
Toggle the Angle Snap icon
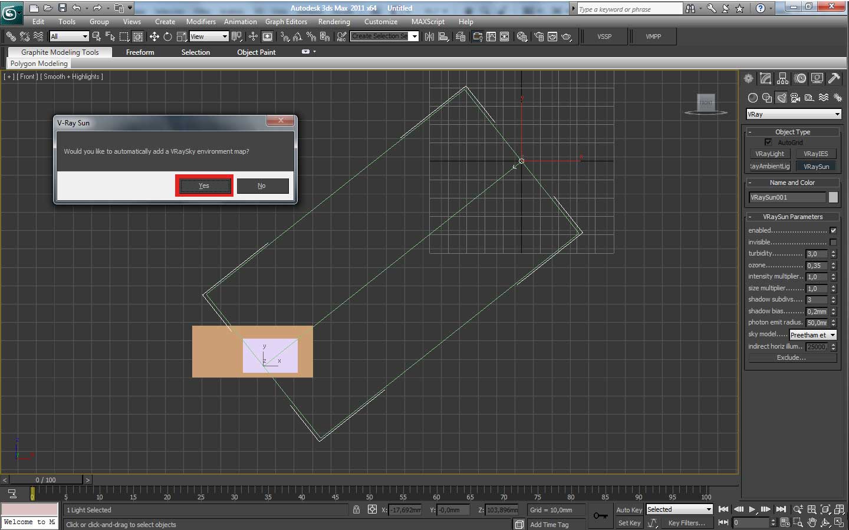(298, 37)
